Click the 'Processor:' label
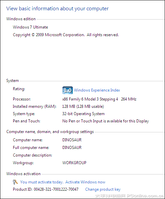 pyautogui.click(x=22, y=99)
